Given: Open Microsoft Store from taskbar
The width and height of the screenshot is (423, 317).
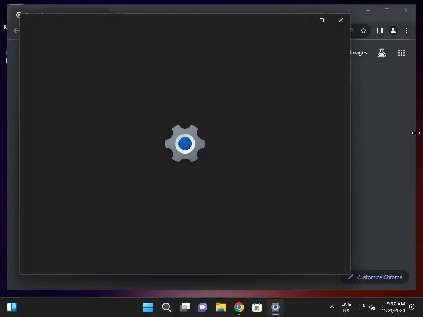Looking at the screenshot, I should (x=257, y=307).
